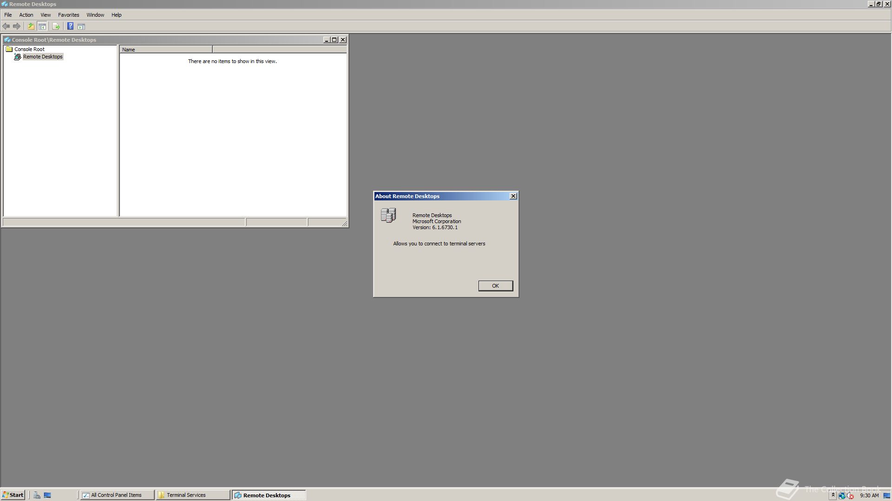Click 'Microsoft Corporation' text in About dialog
This screenshot has height=501, width=892.
tap(437, 221)
